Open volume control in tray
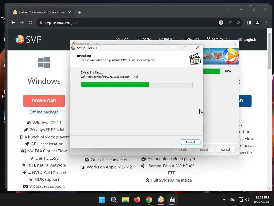Image resolution: width=274 pixels, height=206 pixels. (x=247, y=200)
